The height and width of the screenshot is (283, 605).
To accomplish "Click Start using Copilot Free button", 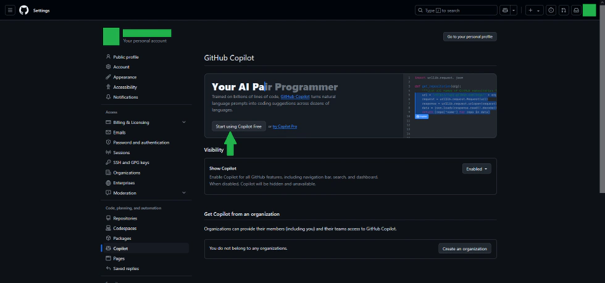I will [238, 126].
